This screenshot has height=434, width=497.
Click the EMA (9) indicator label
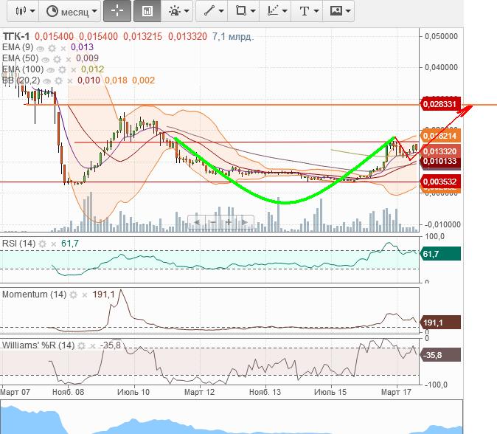[18, 47]
